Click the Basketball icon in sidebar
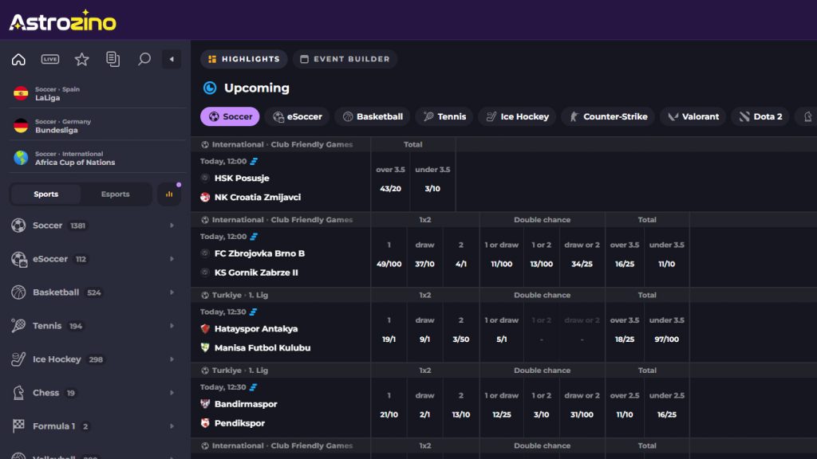Image resolution: width=817 pixels, height=459 pixels. (19, 292)
